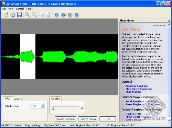
Task: Click the Edit Menu heading
Action: pyautogui.click(x=131, y=29)
